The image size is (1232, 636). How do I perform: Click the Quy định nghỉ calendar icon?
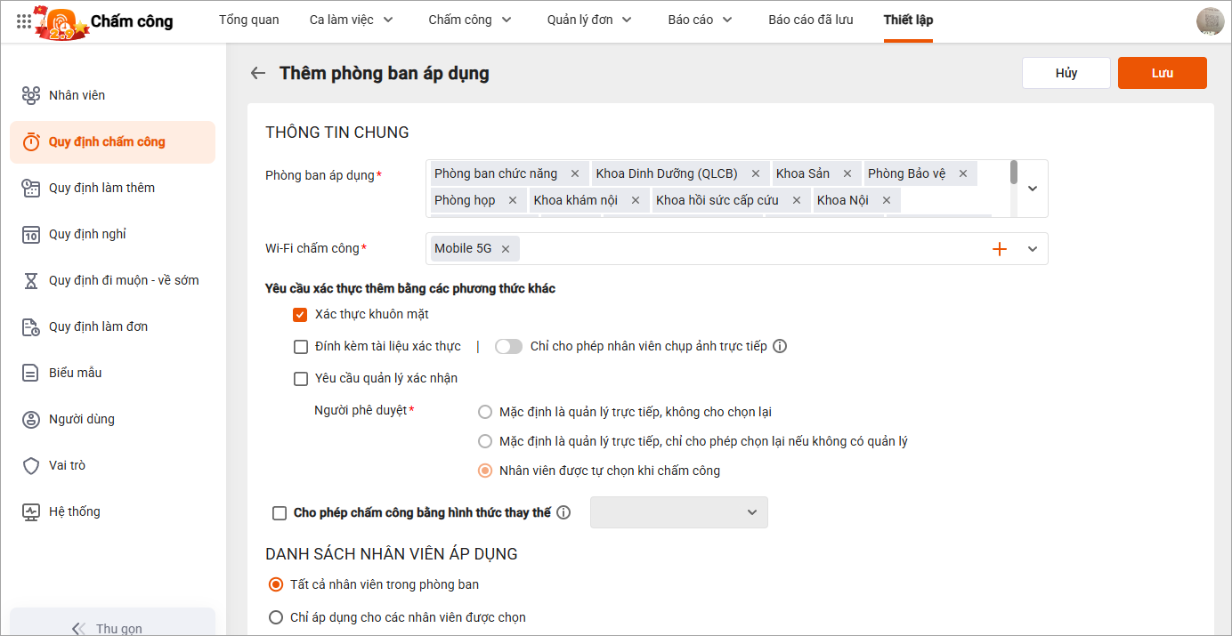[31, 234]
